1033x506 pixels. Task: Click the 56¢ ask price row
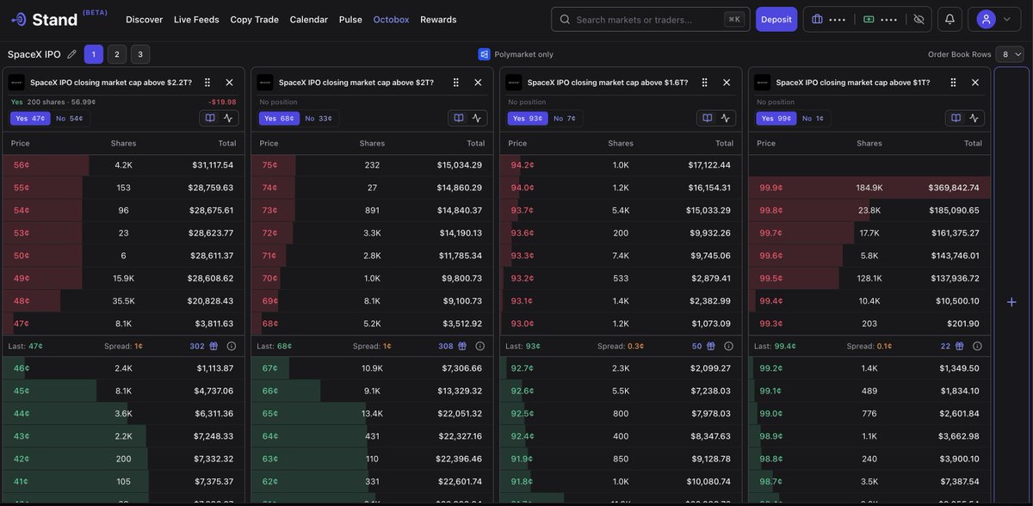[123, 164]
